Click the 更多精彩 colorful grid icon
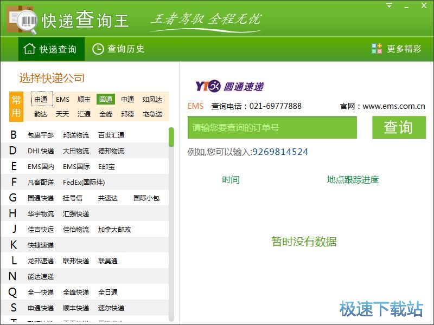This screenshot has height=325, width=434. (377, 49)
